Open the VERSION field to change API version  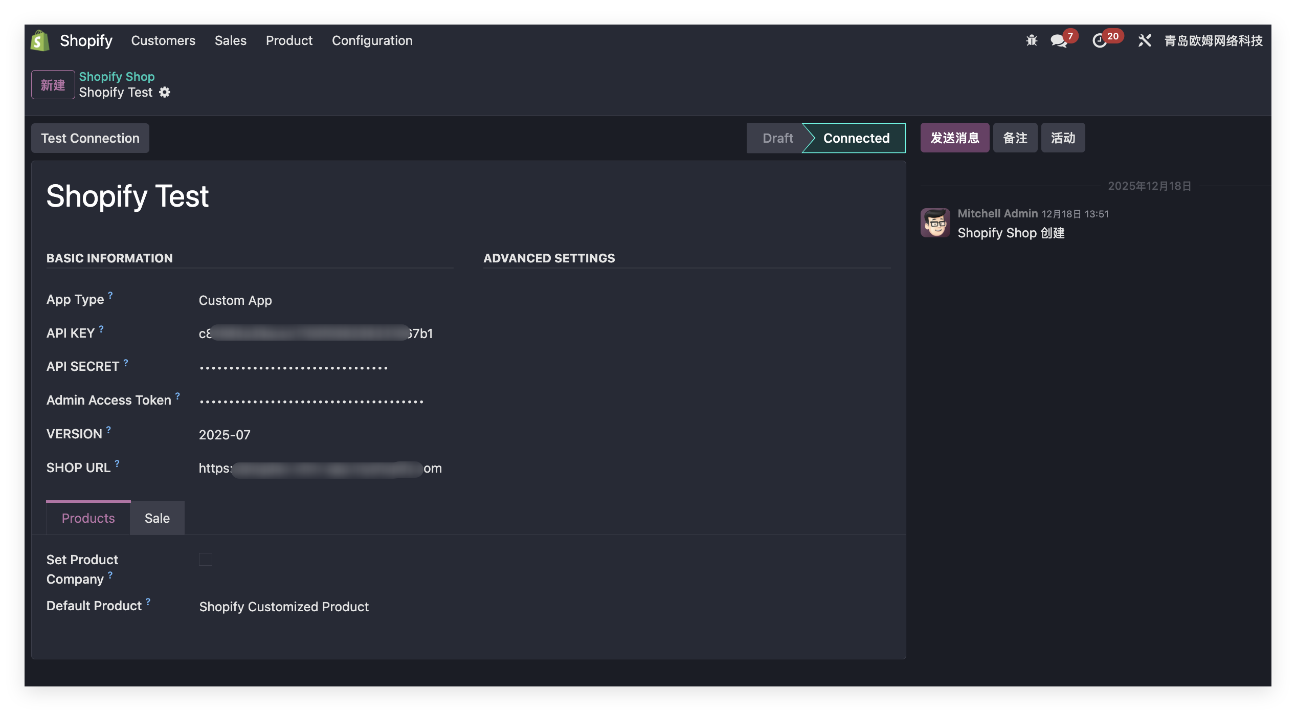[225, 434]
